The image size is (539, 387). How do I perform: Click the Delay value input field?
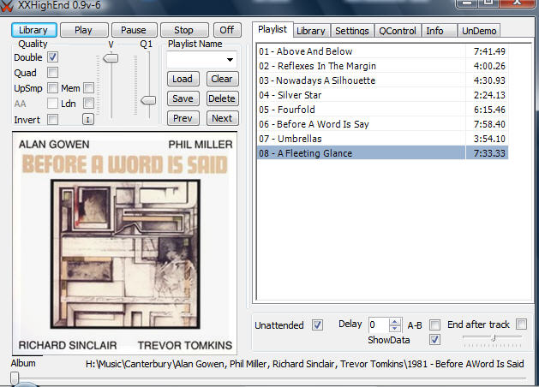(x=379, y=324)
